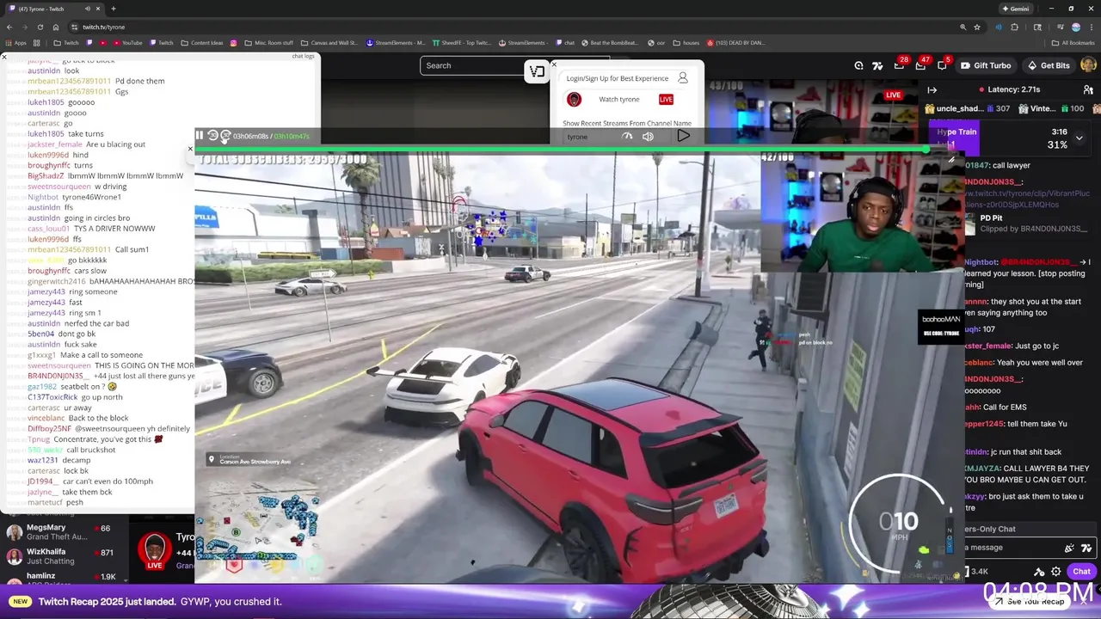The image size is (1101, 619).
Task: Click the purple Chat send button
Action: [x=1081, y=572]
